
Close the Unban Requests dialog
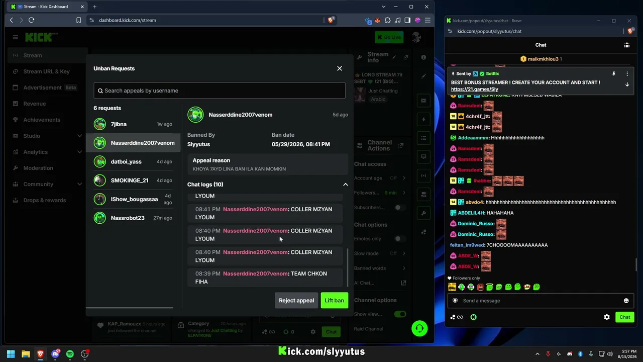tap(340, 68)
